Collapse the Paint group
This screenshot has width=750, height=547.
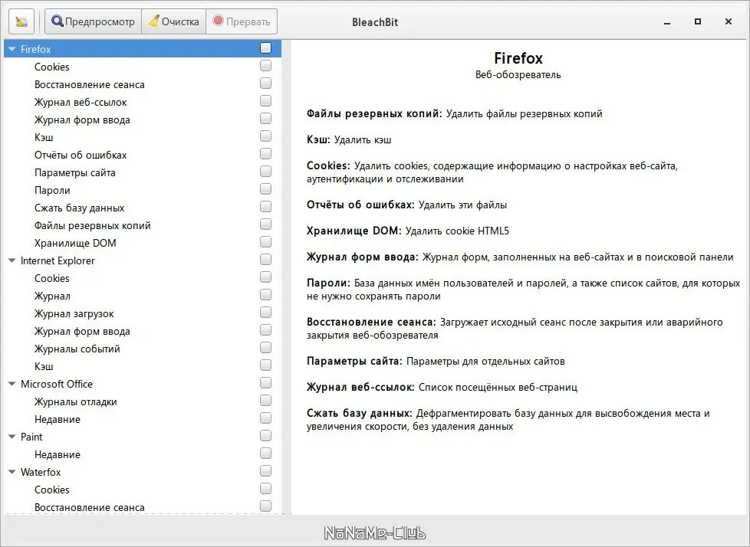click(12, 437)
